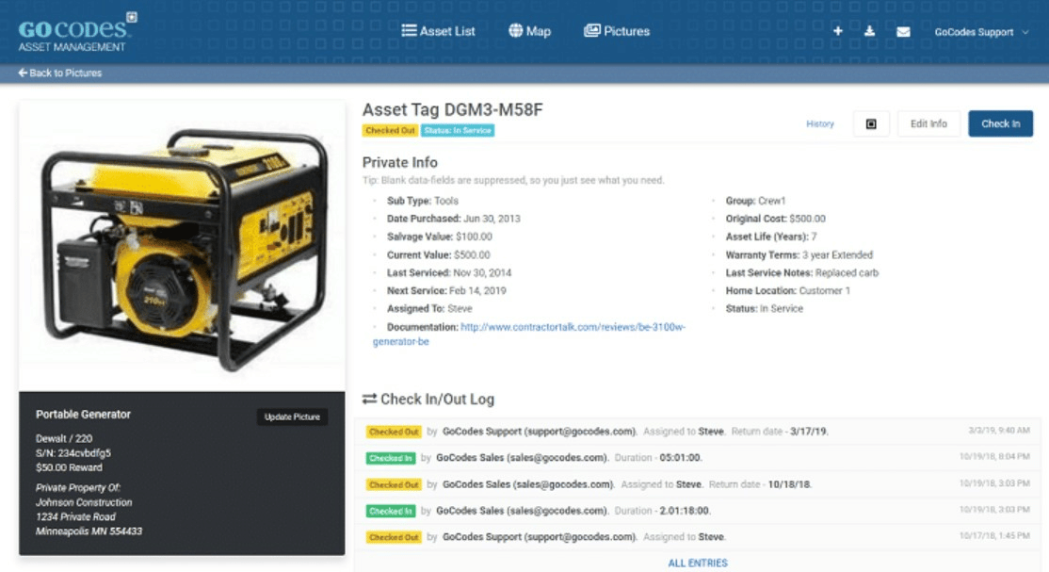Click the yellow Checked Out status badge
The image size is (1049, 572).
390,131
